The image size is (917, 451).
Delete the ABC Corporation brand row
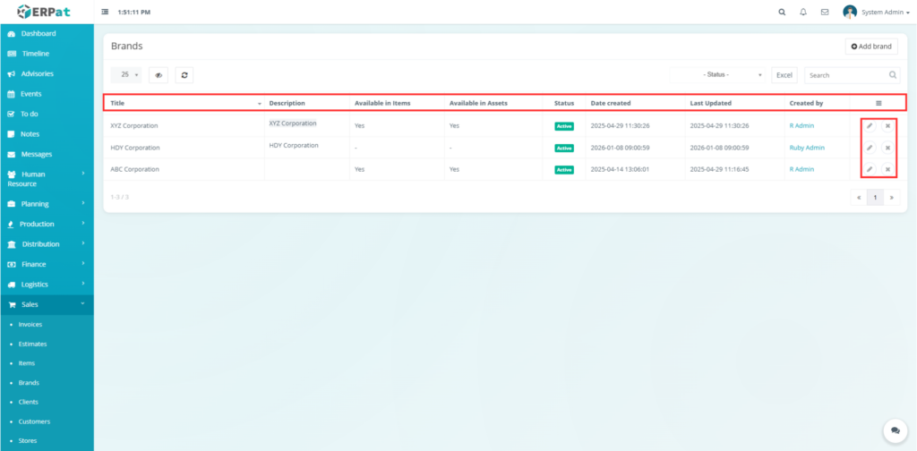pyautogui.click(x=887, y=169)
